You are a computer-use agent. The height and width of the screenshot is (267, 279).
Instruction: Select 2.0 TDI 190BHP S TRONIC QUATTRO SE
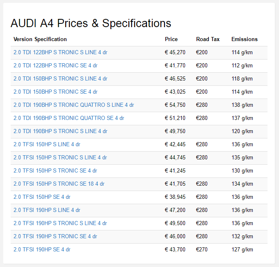pos(69,118)
